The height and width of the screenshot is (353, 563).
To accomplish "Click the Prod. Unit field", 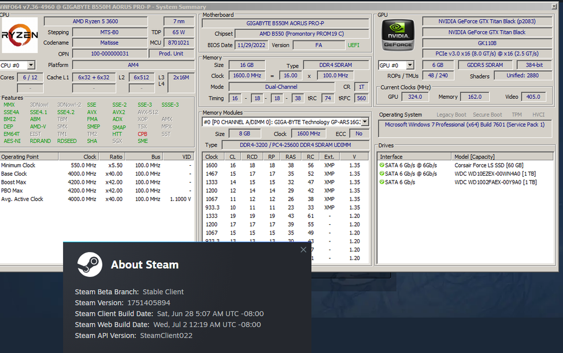I will [171, 54].
